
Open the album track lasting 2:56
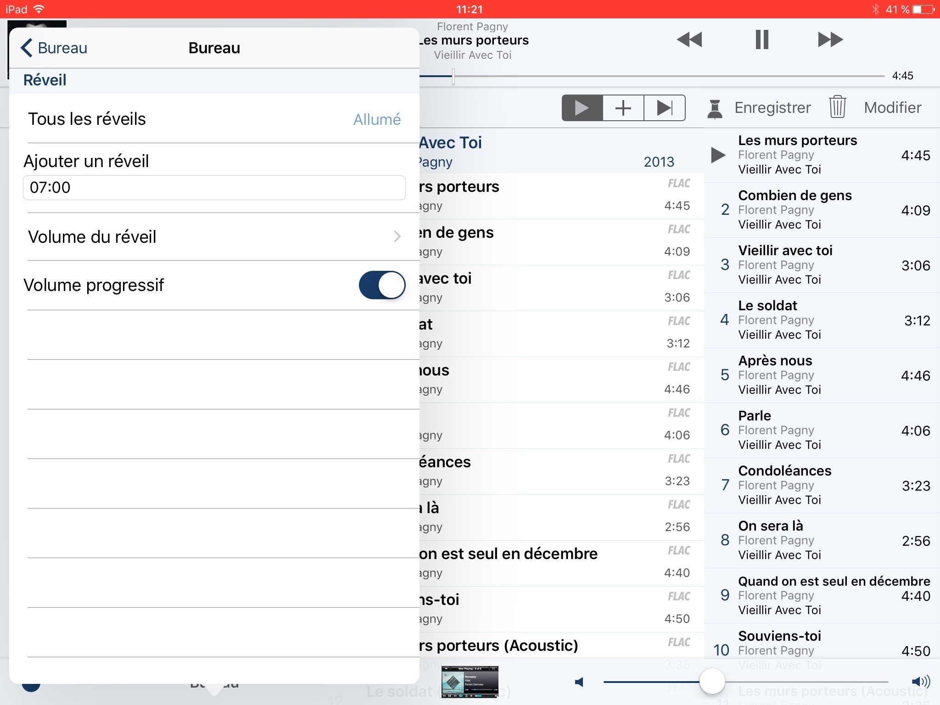click(x=561, y=518)
